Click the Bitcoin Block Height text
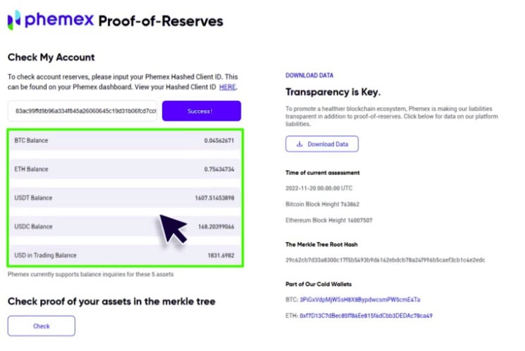This screenshot has height=351, width=525. (322, 204)
